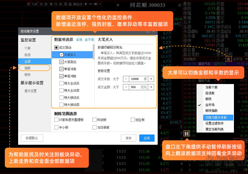Choose 清空当前列表 in the context menu

pos(214,129)
